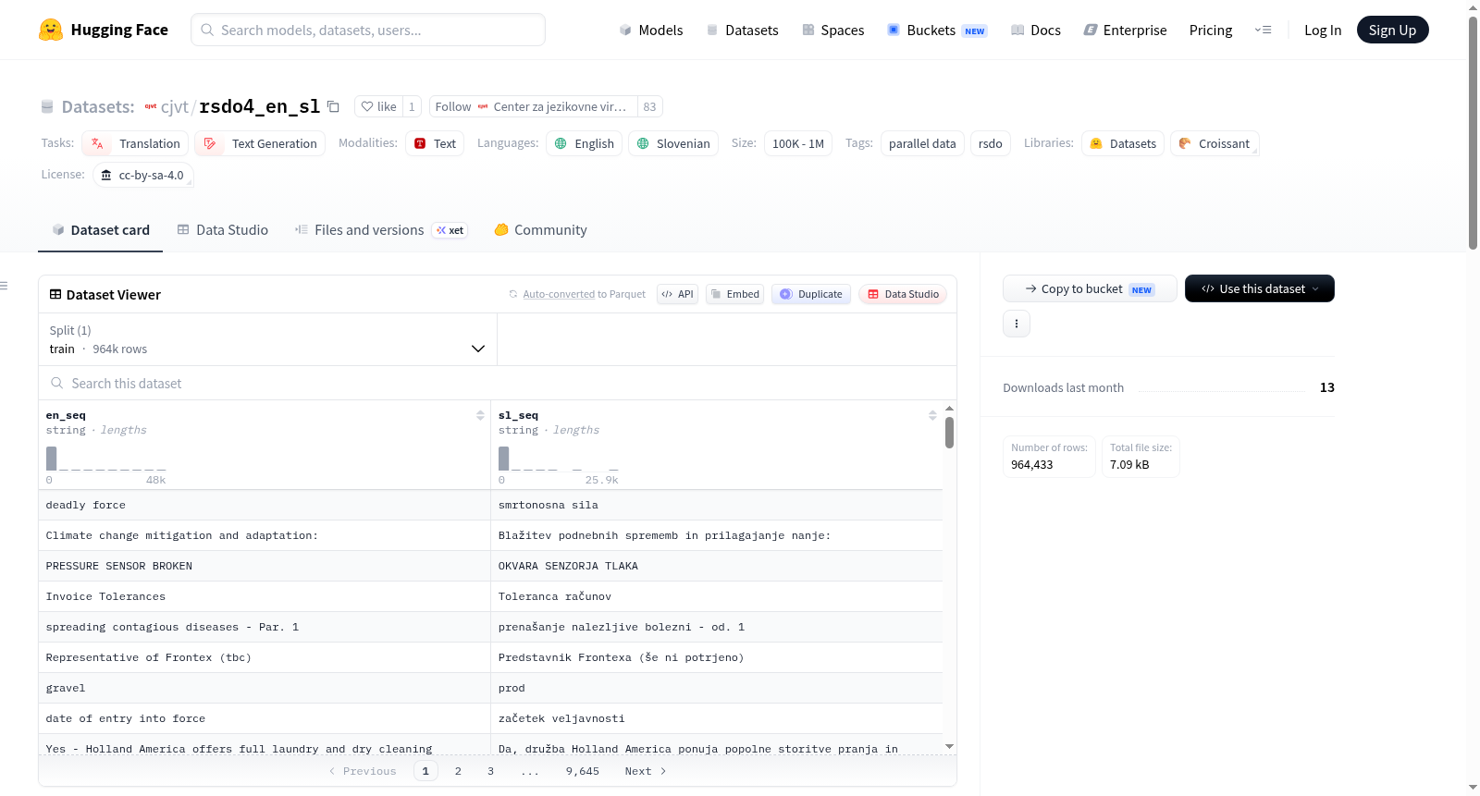
Task: Switch to the Data Studio tab
Action: click(222, 229)
